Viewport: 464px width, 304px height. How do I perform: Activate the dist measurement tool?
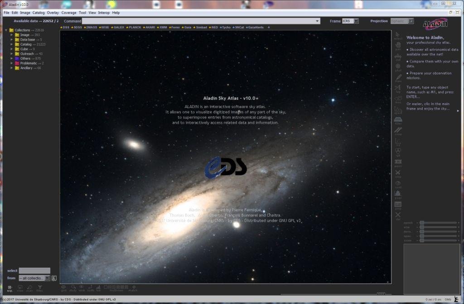[398, 57]
